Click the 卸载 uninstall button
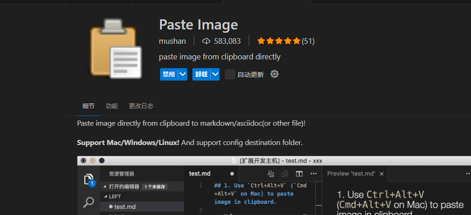This screenshot has width=471, height=215. click(x=201, y=74)
